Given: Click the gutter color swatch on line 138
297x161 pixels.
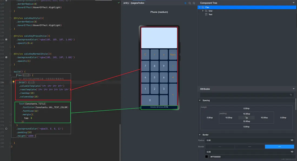Looking at the screenshot, I should click(x=6, y=40).
